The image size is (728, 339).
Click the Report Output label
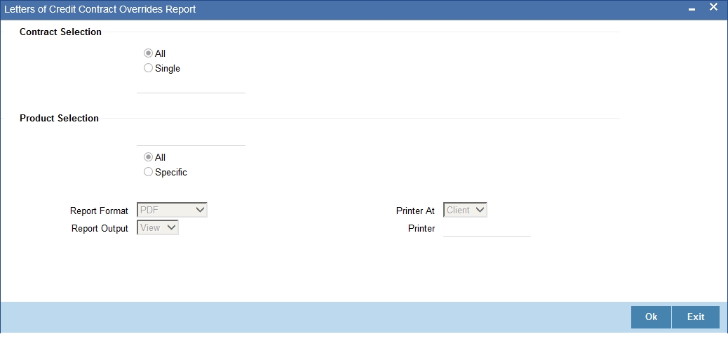click(x=100, y=229)
